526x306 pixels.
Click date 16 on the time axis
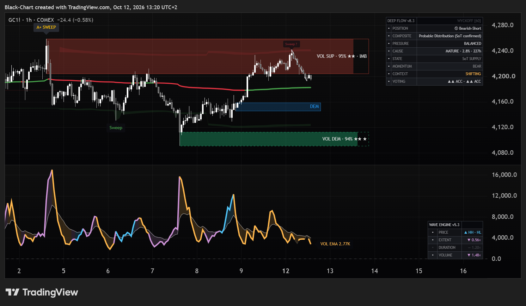tap(463, 271)
